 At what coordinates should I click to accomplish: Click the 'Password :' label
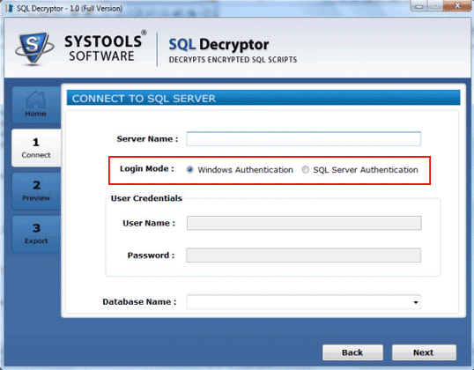coord(151,255)
